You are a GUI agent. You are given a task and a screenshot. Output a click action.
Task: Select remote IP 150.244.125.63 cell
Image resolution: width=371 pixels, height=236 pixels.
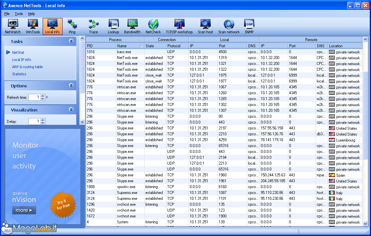click(x=274, y=175)
